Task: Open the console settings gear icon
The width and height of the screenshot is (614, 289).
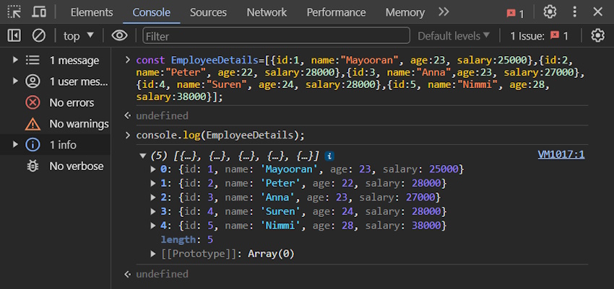Action: pos(597,36)
